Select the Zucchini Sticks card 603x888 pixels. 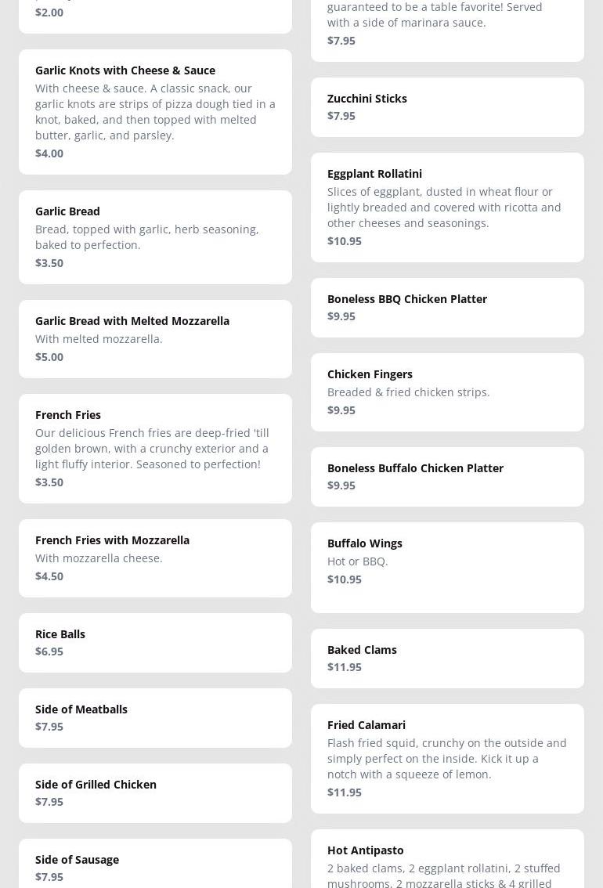447,107
